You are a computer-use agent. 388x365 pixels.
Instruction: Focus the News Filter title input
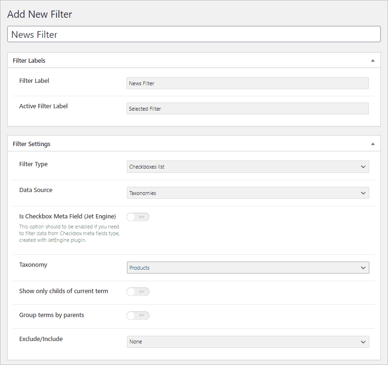click(194, 34)
